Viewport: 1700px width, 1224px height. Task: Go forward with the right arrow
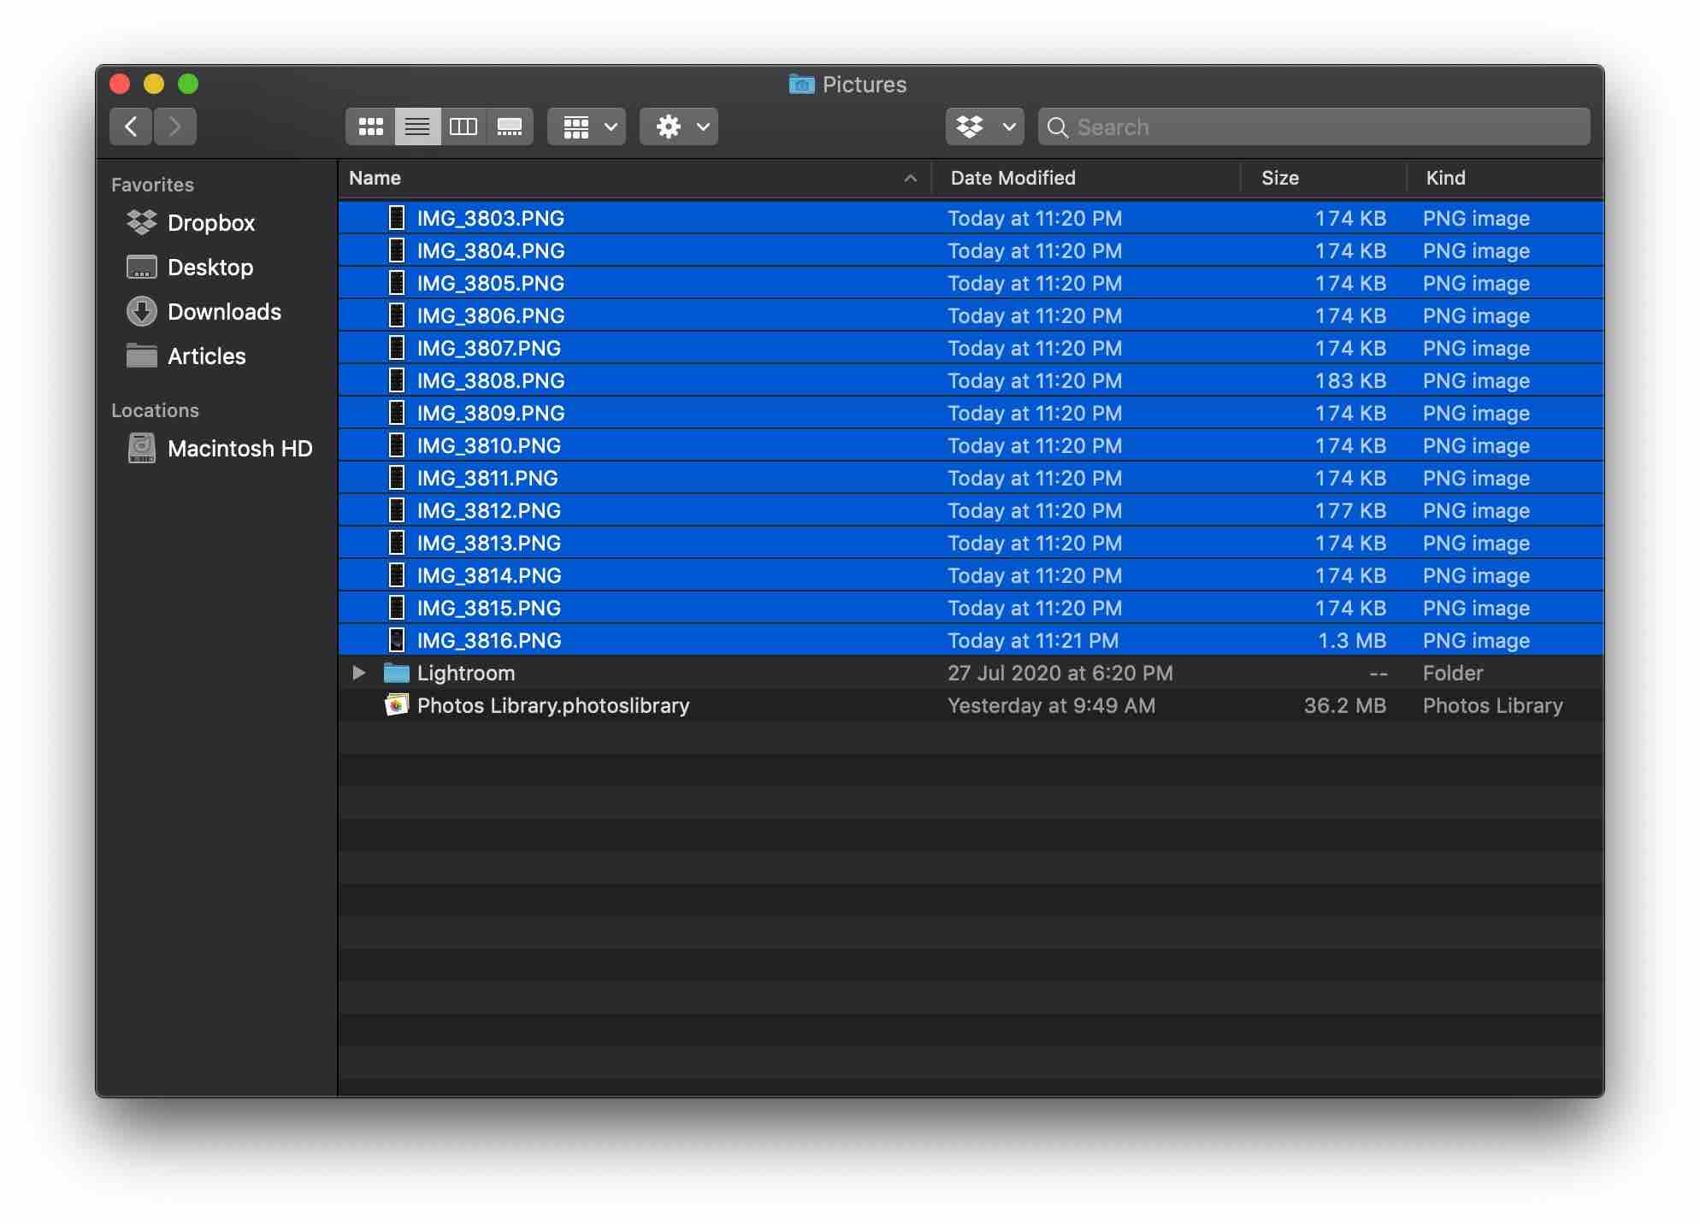point(175,127)
